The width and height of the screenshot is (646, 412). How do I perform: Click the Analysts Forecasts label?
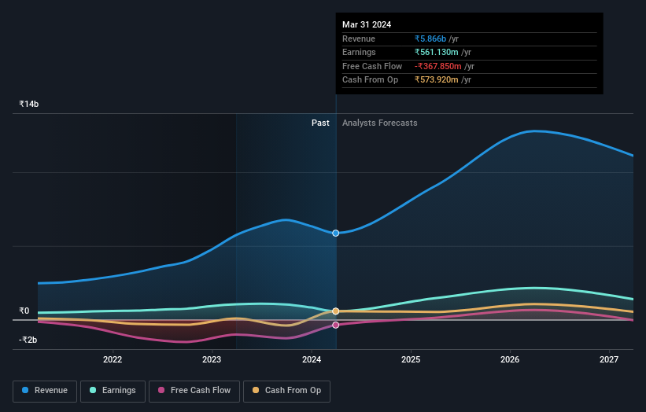point(380,123)
